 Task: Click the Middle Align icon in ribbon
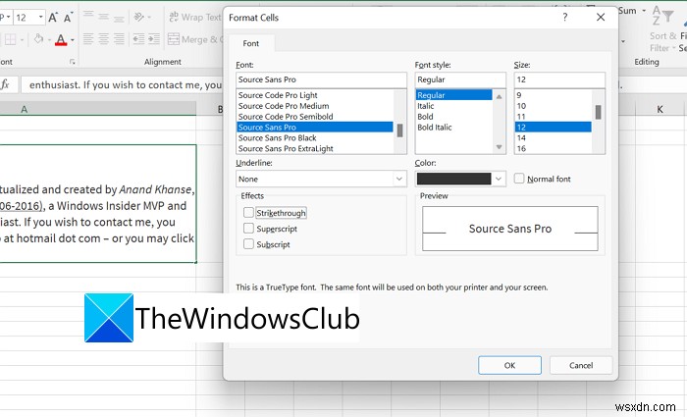click(103, 17)
